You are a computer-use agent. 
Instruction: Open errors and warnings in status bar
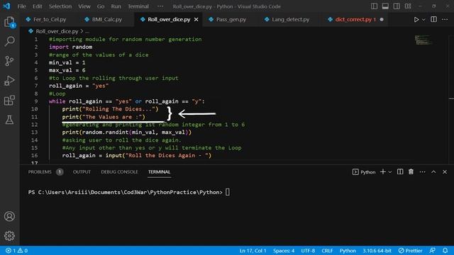click(x=16, y=251)
